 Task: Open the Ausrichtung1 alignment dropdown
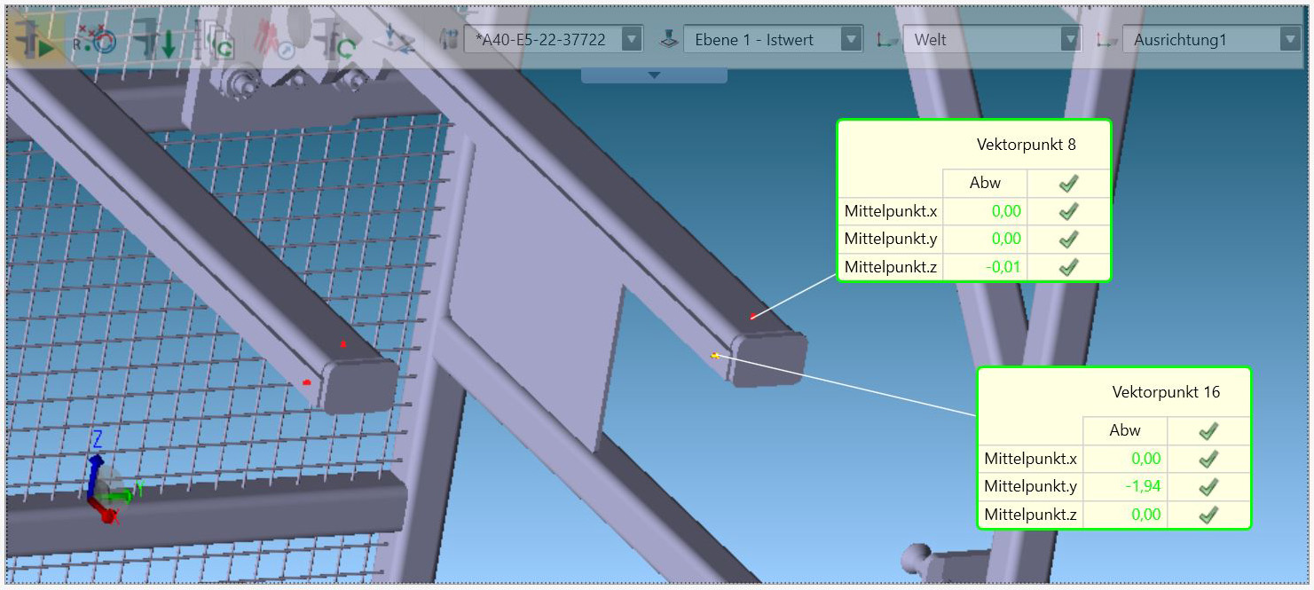pos(1289,40)
